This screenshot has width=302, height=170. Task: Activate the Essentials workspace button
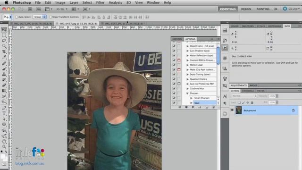(x=227, y=9)
